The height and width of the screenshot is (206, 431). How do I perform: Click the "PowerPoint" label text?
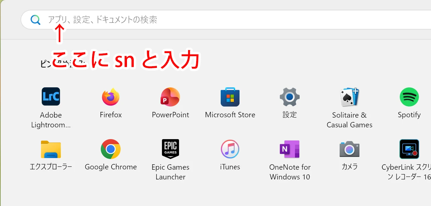click(170, 115)
